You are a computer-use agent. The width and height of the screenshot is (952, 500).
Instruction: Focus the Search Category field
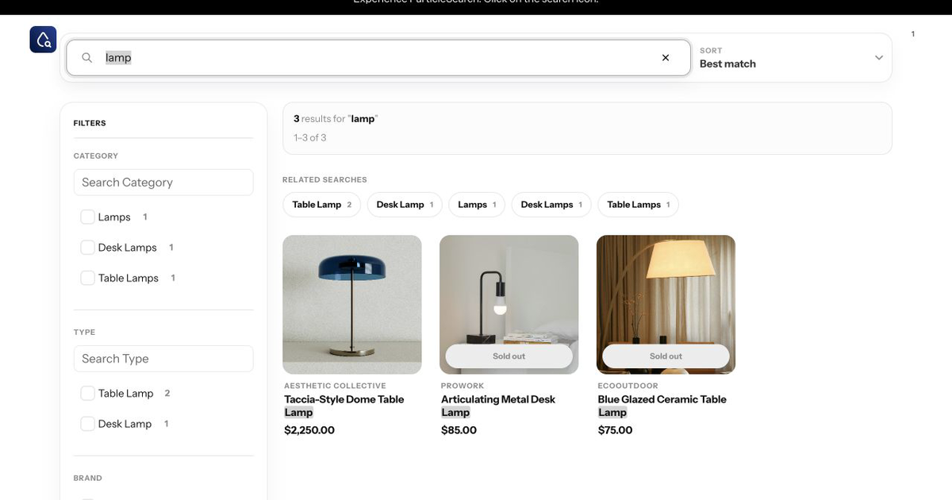[x=163, y=183]
